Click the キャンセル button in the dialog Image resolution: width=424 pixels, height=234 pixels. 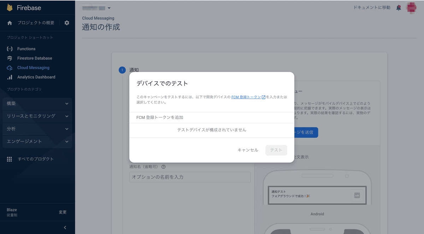[248, 150]
